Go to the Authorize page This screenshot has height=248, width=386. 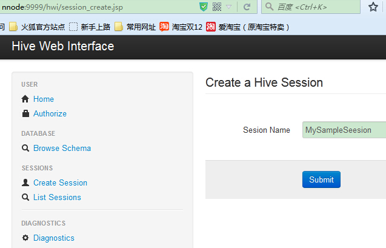50,113
